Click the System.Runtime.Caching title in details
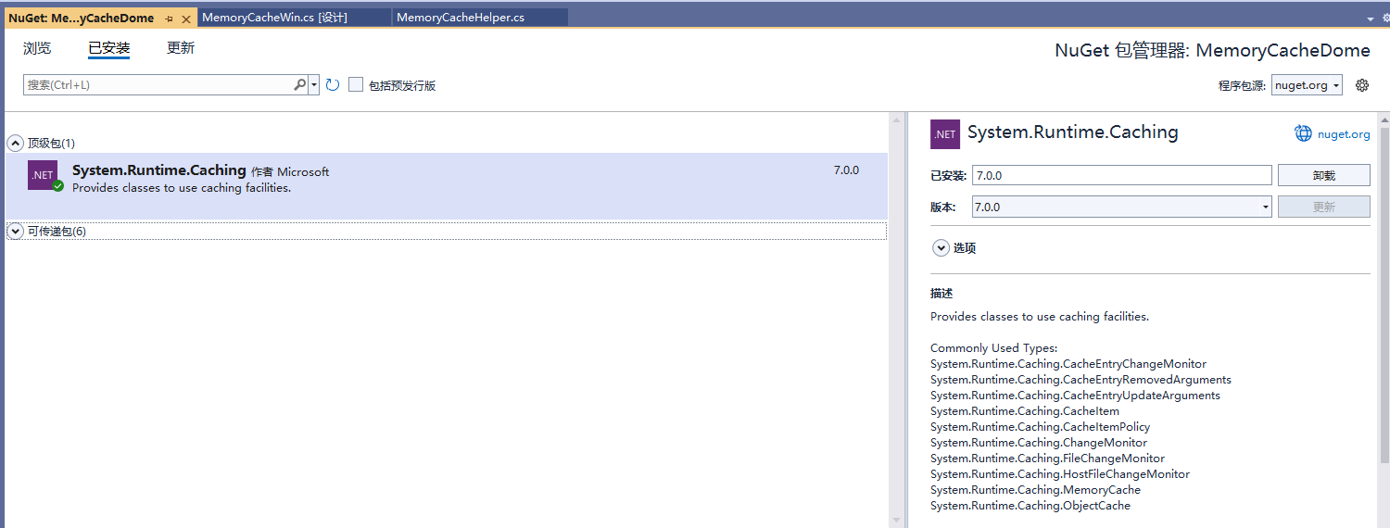Viewport: 1390px width, 528px height. [1073, 132]
